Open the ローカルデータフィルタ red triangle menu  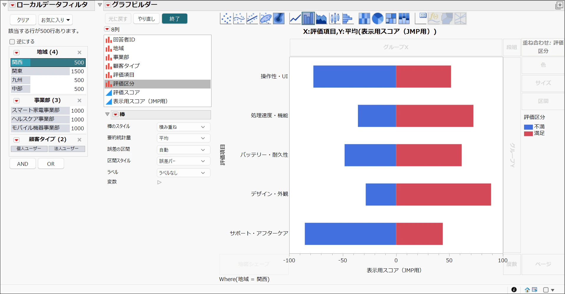13,5
